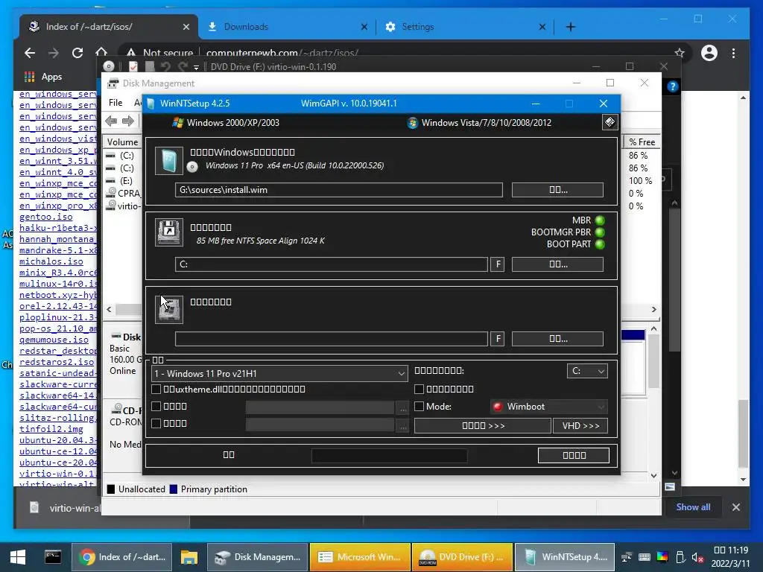Open the michalos.iso link

[x=51, y=261]
